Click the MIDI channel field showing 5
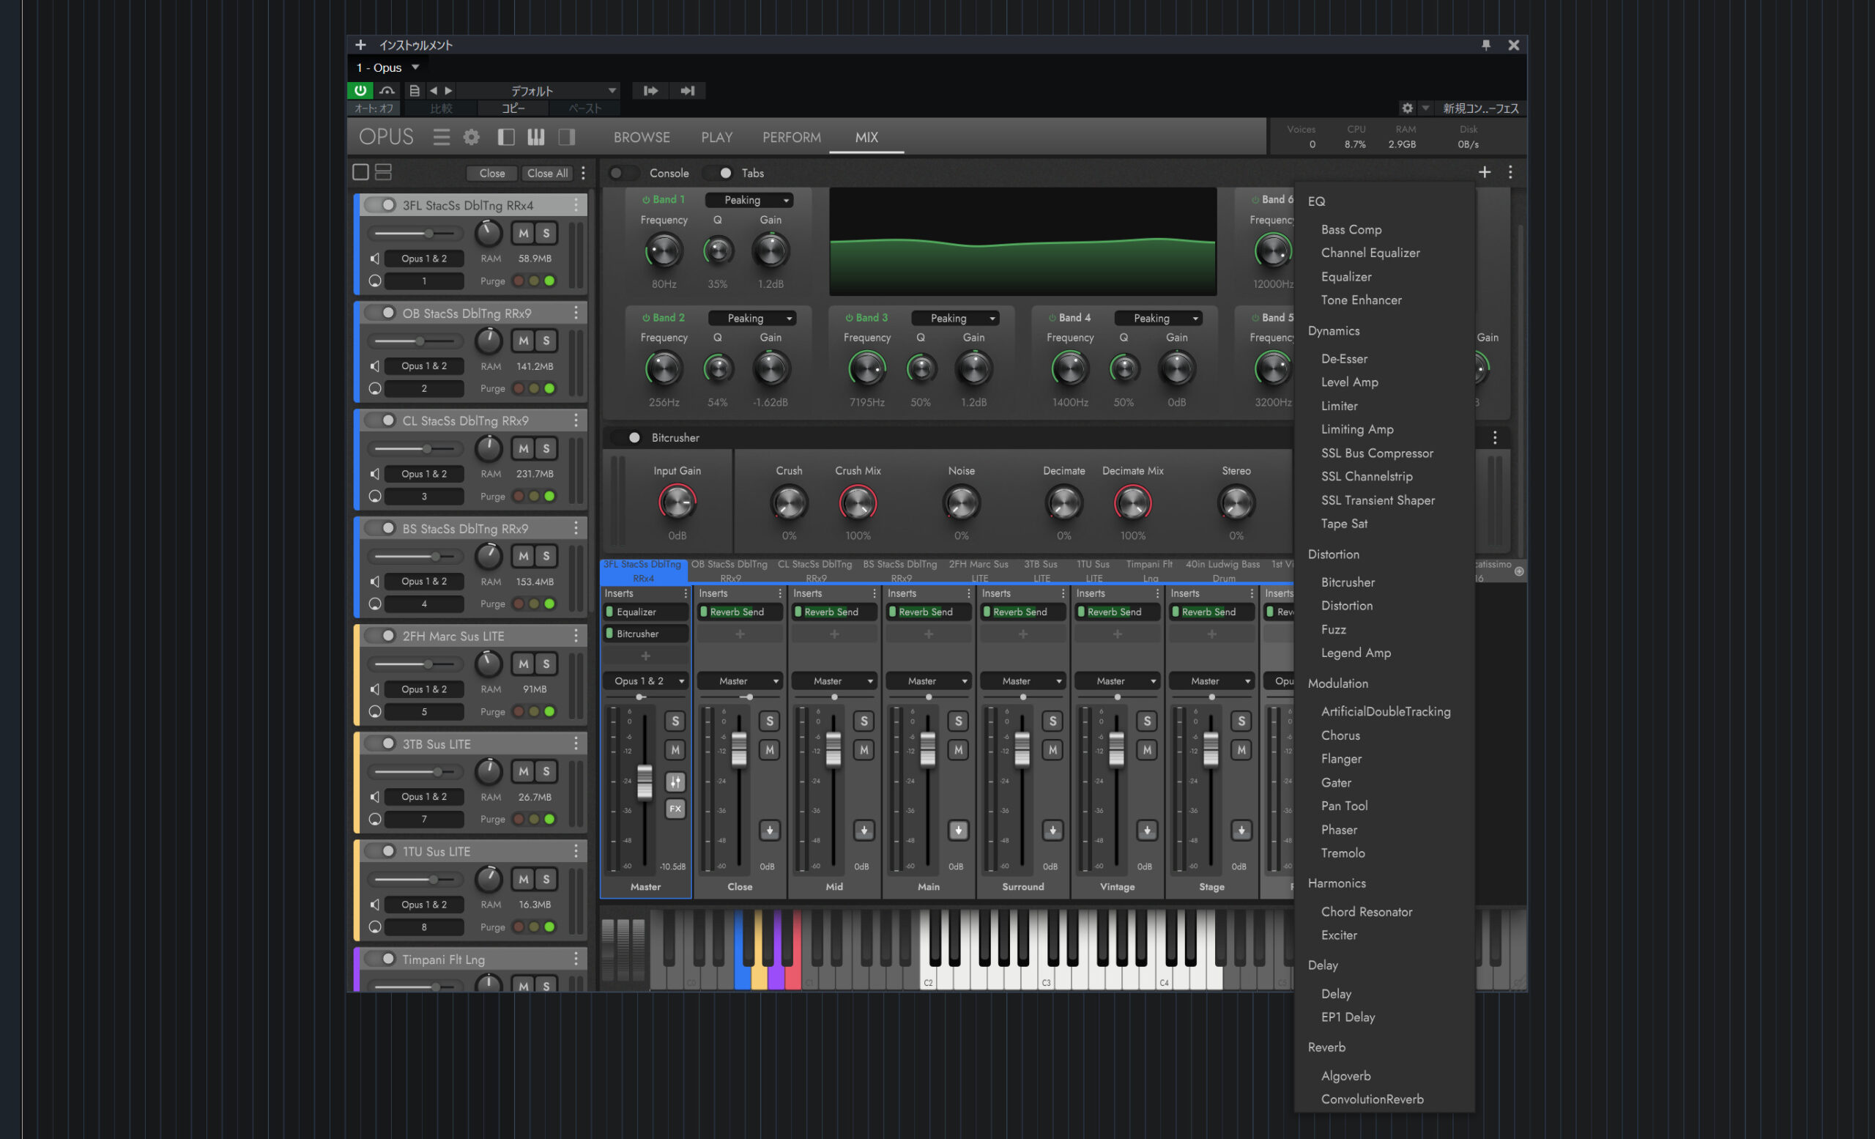This screenshot has height=1139, width=1875. (424, 712)
